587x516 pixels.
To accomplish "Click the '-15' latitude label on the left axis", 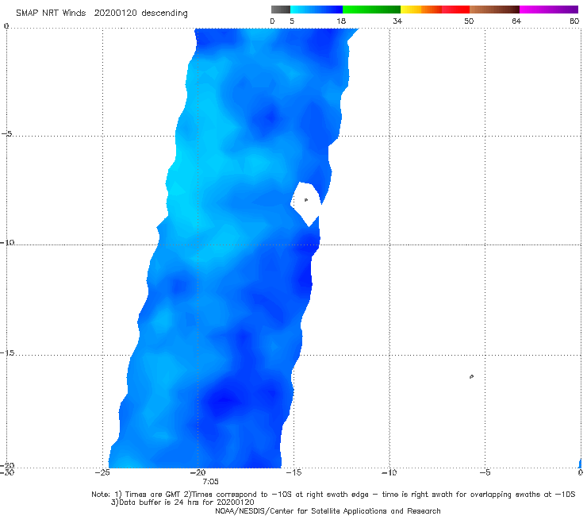I will [7, 352].
